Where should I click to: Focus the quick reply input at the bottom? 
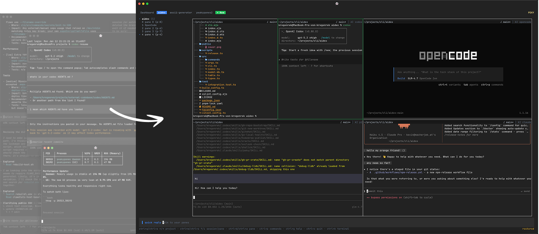[x=336, y=222]
